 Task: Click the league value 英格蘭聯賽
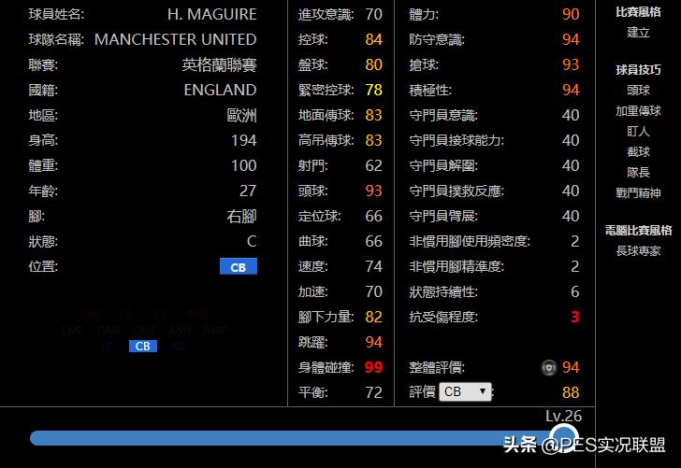point(219,65)
